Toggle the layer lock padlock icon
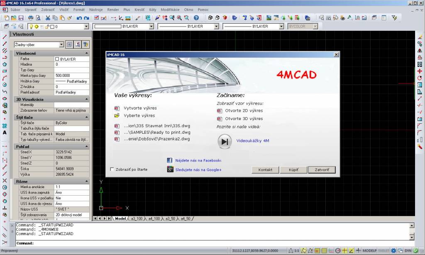 (x=47, y=27)
